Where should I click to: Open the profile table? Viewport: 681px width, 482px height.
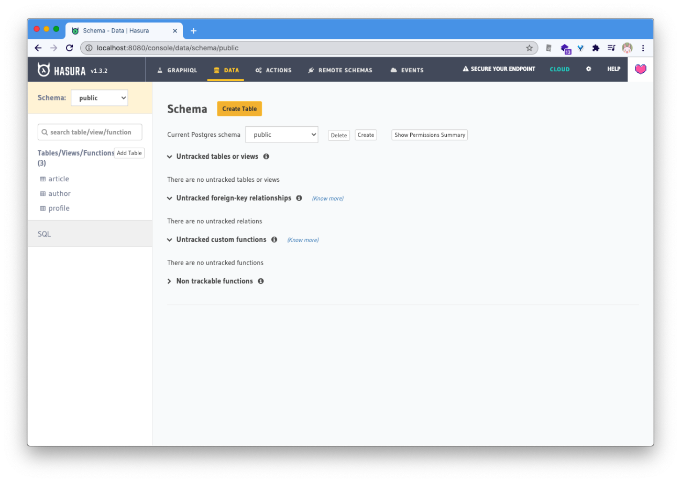[x=59, y=209]
